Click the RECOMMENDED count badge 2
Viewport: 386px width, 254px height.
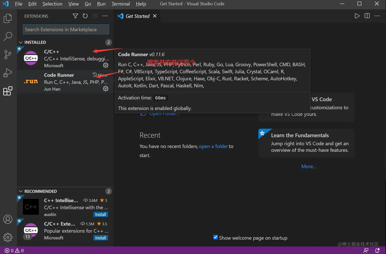point(108,191)
